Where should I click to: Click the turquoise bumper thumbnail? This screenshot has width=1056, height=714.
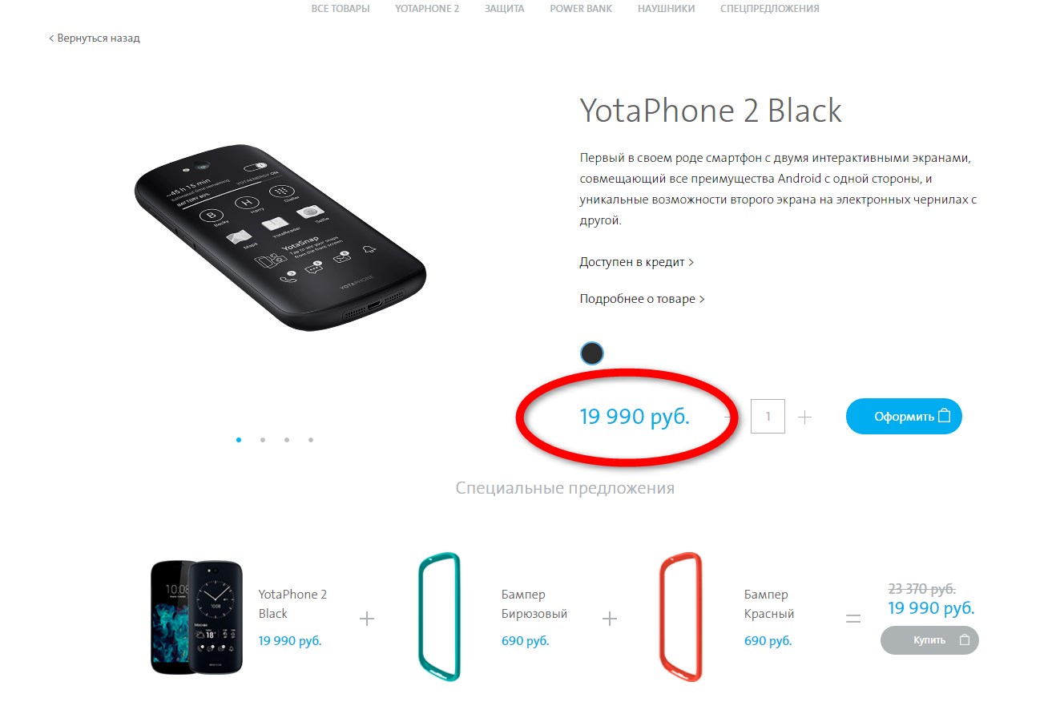click(x=439, y=616)
